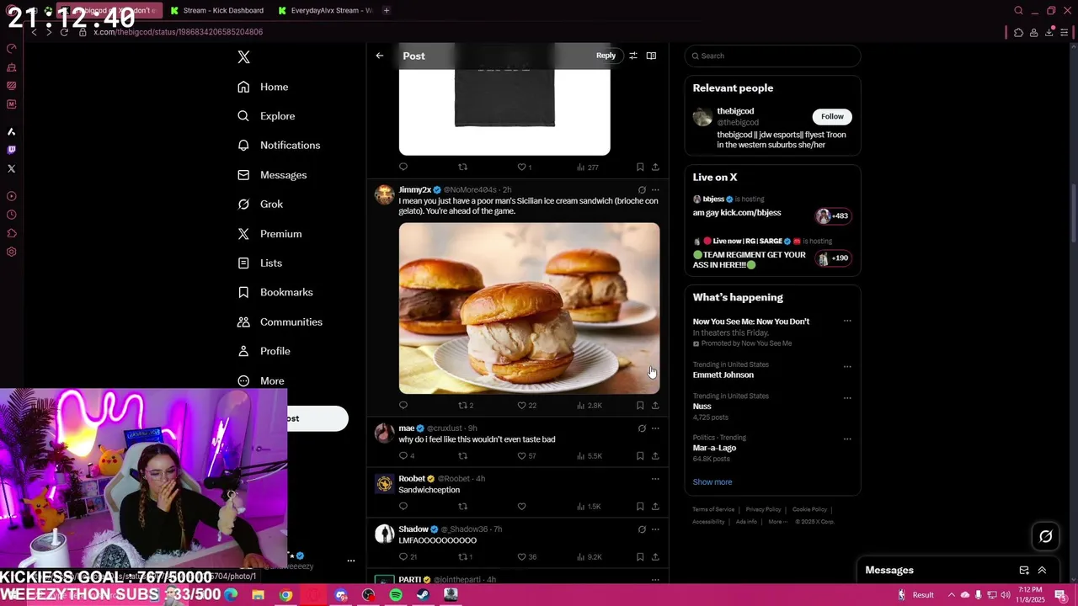Open more options for Mar-a-Lago trend
Screen dimensions: 1078x606
click(847, 439)
